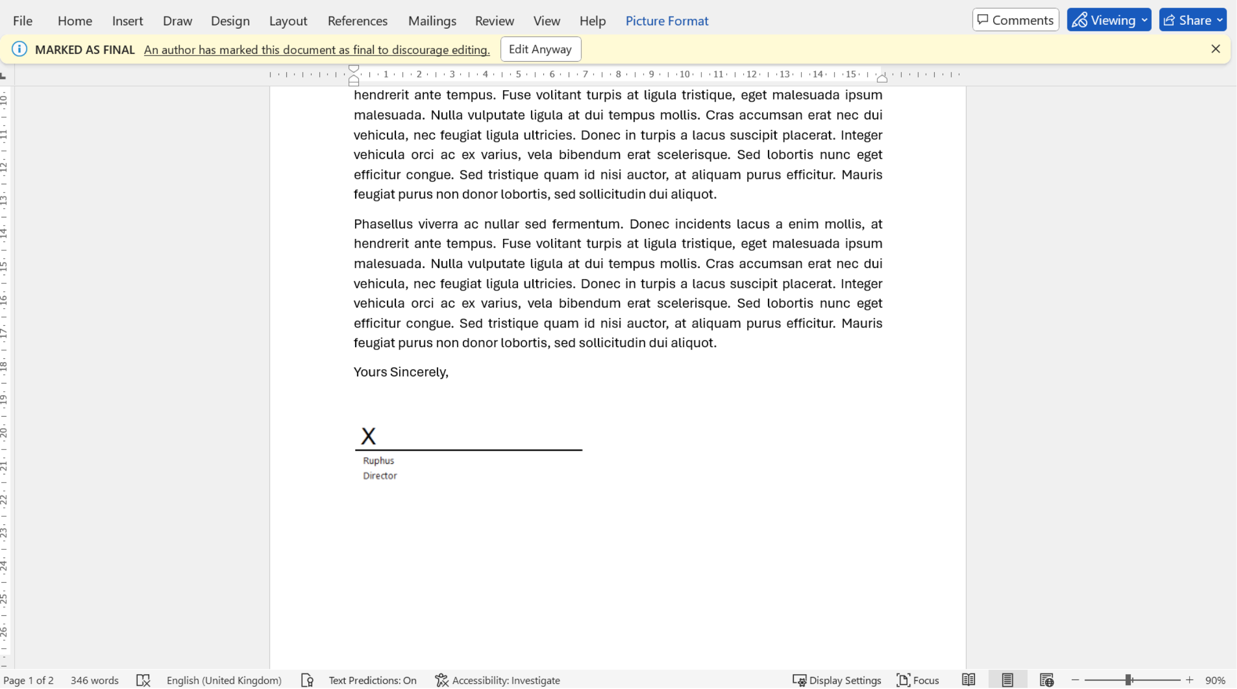Screen dimensions: 1237x689
Task: Open Accessibility: Investigate checker
Action: (x=498, y=680)
